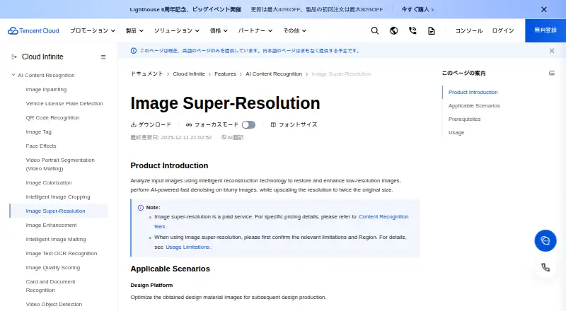Screen dimensions: 566x311
Task: Open Image Inpainting in sidebar
Action: click(x=46, y=90)
